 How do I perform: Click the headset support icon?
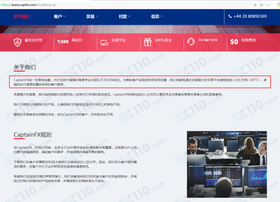pos(191,42)
